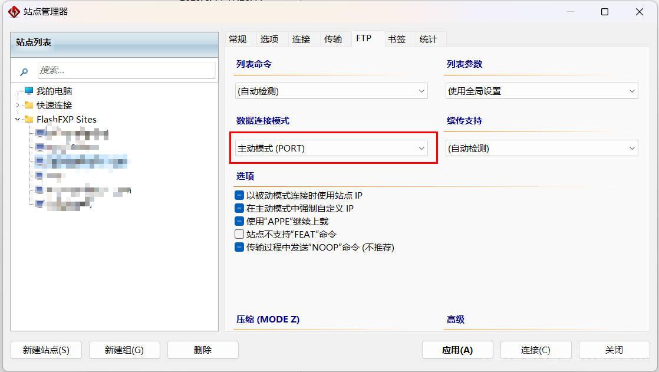The height and width of the screenshot is (372, 659).
Task: Close the 站点管理器 window
Action: [639, 12]
